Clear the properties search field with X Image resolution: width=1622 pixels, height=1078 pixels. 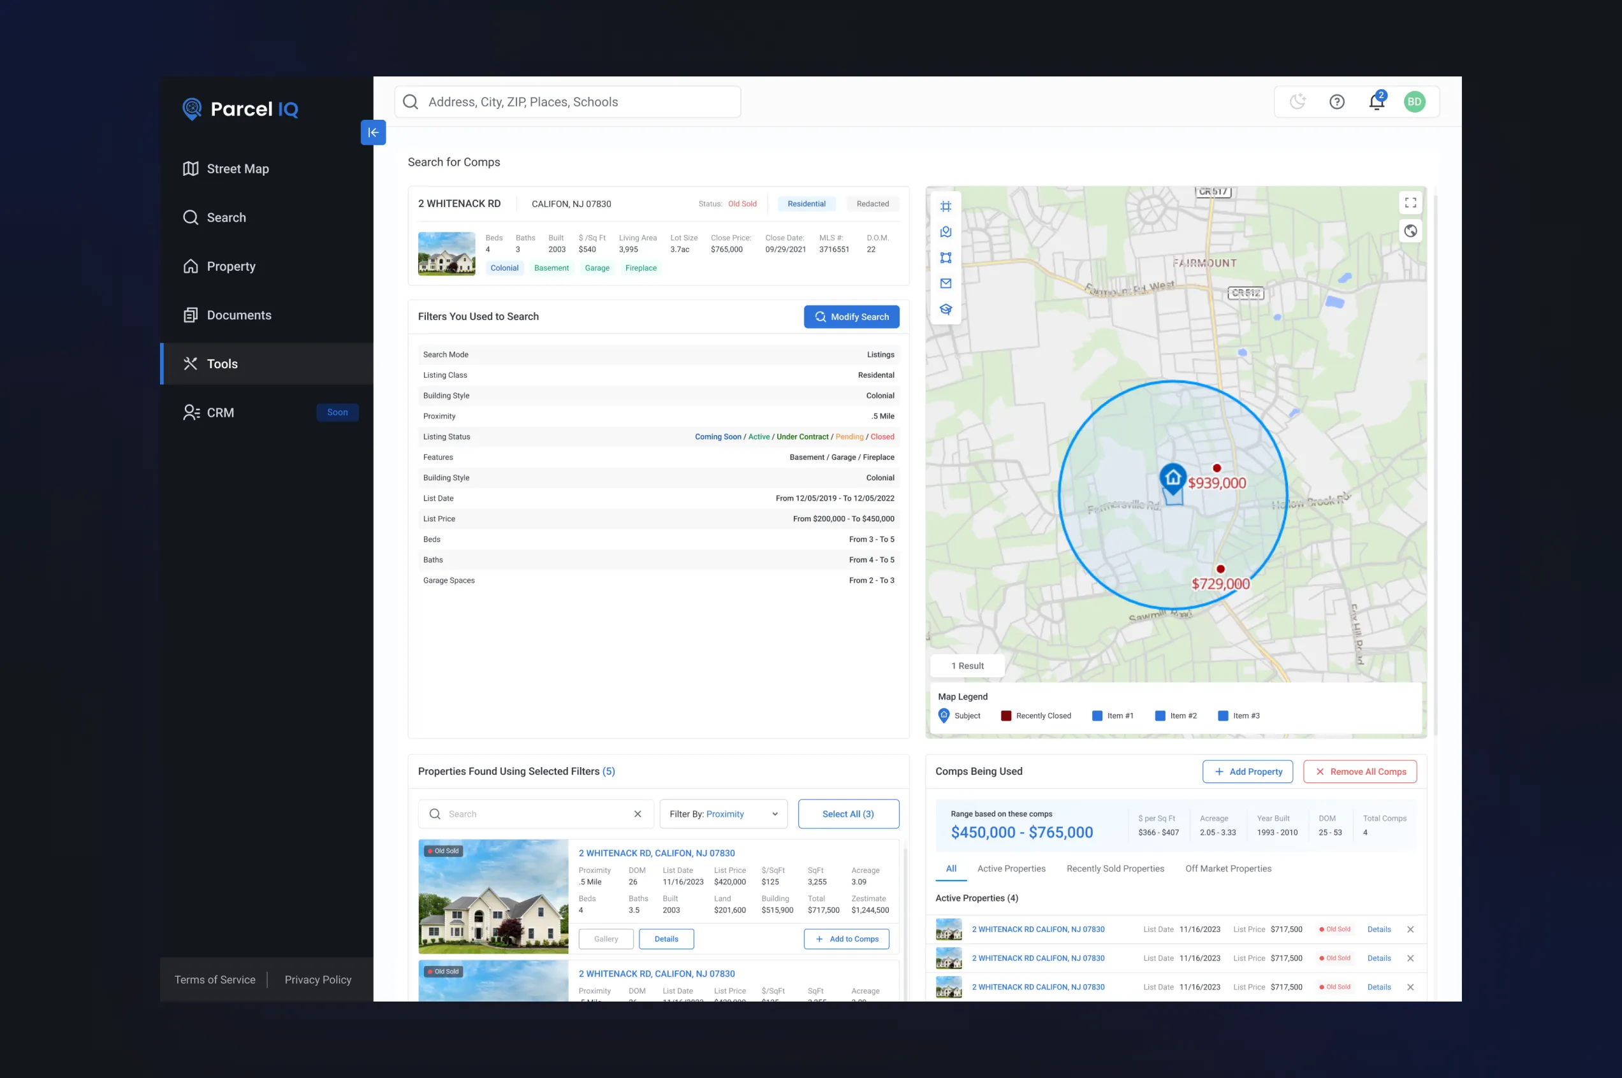click(638, 814)
